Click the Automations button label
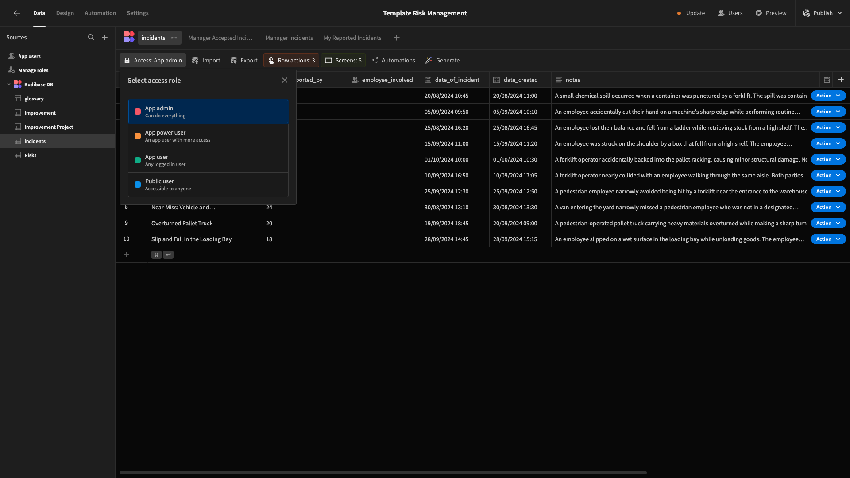 tap(398, 61)
